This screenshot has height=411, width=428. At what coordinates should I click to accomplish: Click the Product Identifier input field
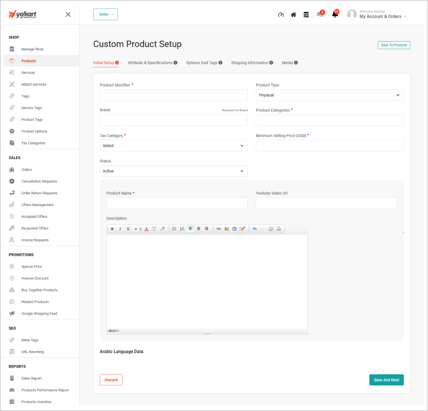[x=173, y=95]
